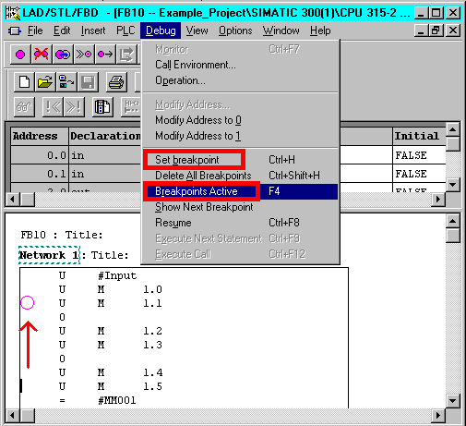Click the Monitor glasses toolbar icon
Viewport: 466px width, 426px height.
[24, 107]
